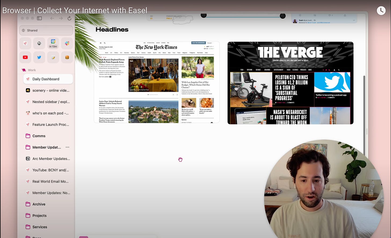Open the Podcasts link on The Verge
The width and height of the screenshot is (391, 238).
303,70
